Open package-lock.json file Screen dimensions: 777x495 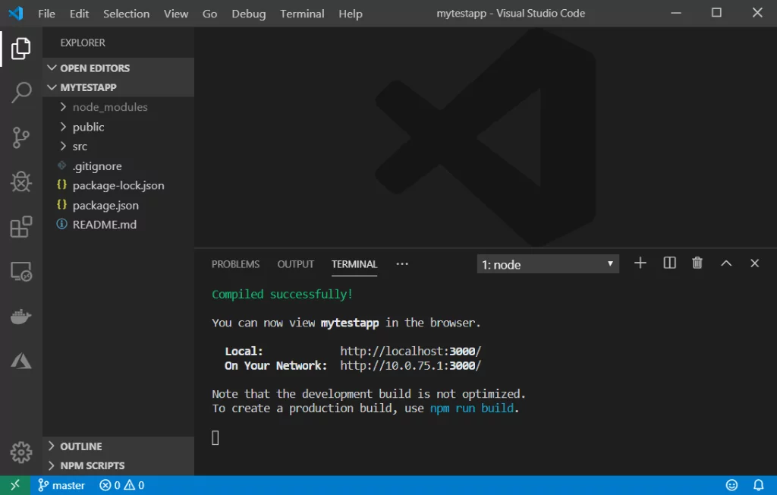pyautogui.click(x=118, y=185)
